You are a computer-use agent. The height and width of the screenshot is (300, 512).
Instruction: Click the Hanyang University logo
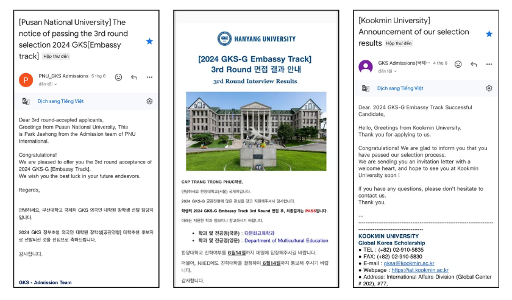click(x=257, y=38)
